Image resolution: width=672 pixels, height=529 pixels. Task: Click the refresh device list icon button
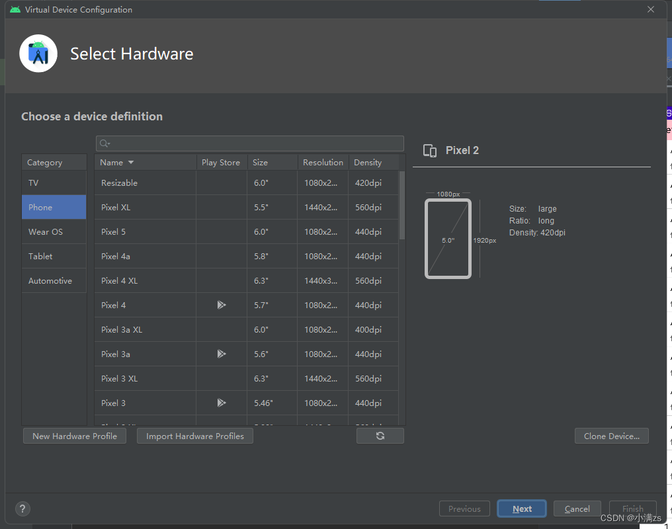coord(380,436)
